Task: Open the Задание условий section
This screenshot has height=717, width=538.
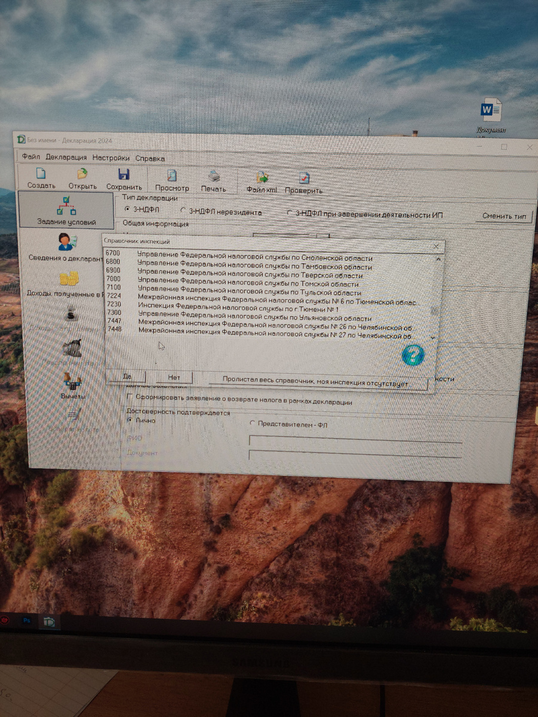Action: click(x=66, y=210)
